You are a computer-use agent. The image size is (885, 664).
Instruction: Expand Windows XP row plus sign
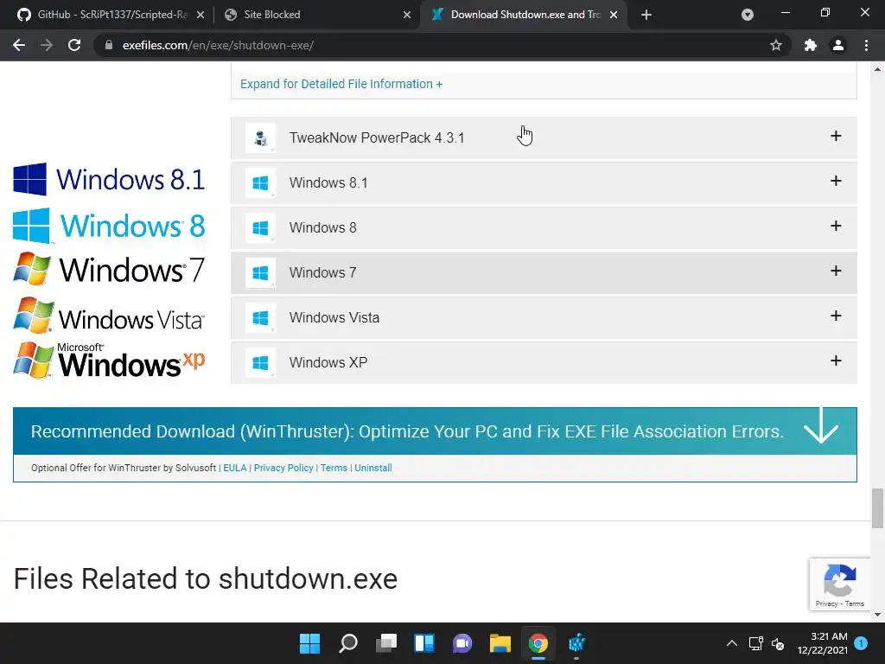point(836,361)
